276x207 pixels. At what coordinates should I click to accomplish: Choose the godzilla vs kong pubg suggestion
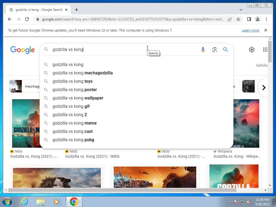coord(137,140)
